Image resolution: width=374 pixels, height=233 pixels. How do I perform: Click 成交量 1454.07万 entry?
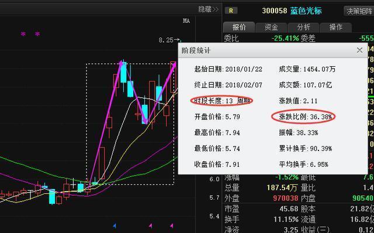click(x=307, y=69)
